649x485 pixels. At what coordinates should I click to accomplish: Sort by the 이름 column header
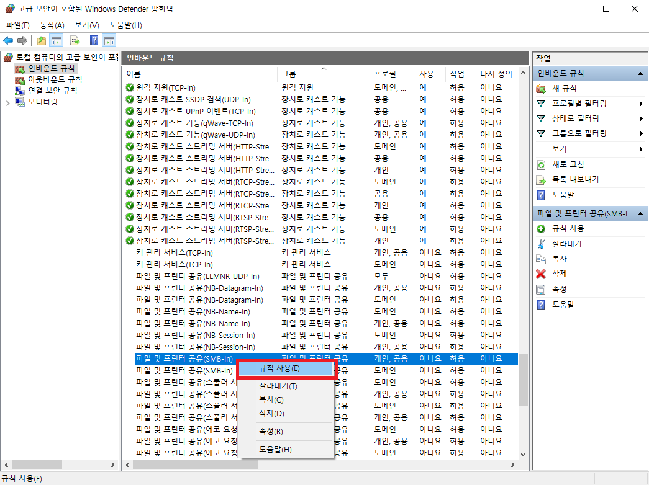[201, 74]
